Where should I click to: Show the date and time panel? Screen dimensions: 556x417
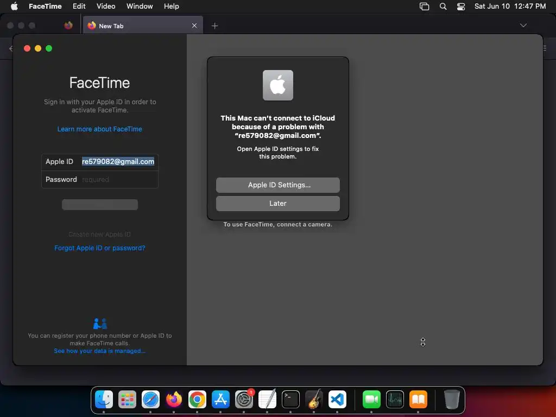(x=510, y=6)
